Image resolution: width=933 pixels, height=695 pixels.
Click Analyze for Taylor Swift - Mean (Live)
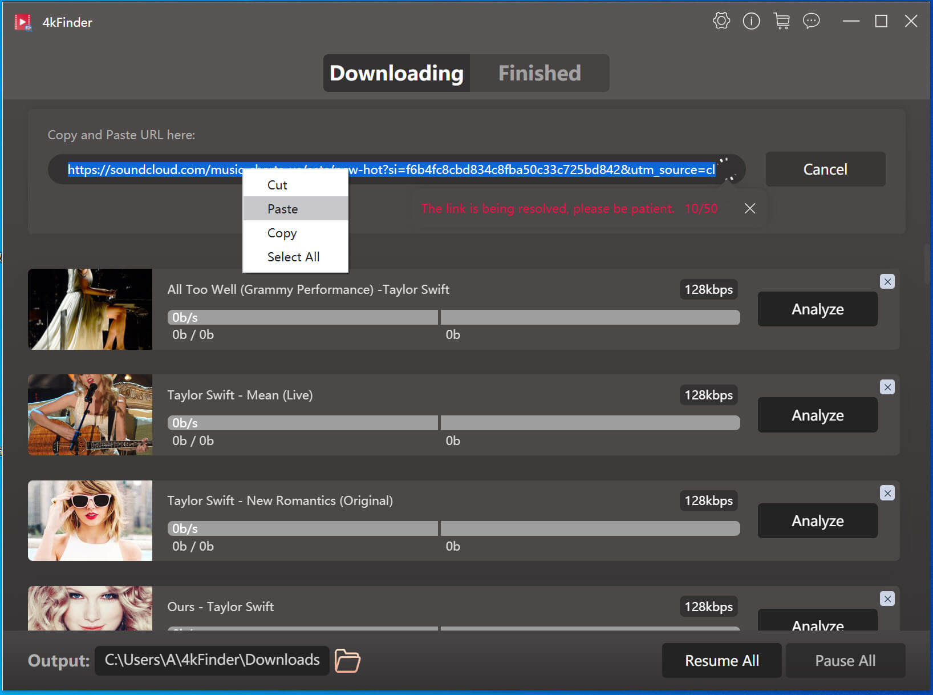pos(817,415)
